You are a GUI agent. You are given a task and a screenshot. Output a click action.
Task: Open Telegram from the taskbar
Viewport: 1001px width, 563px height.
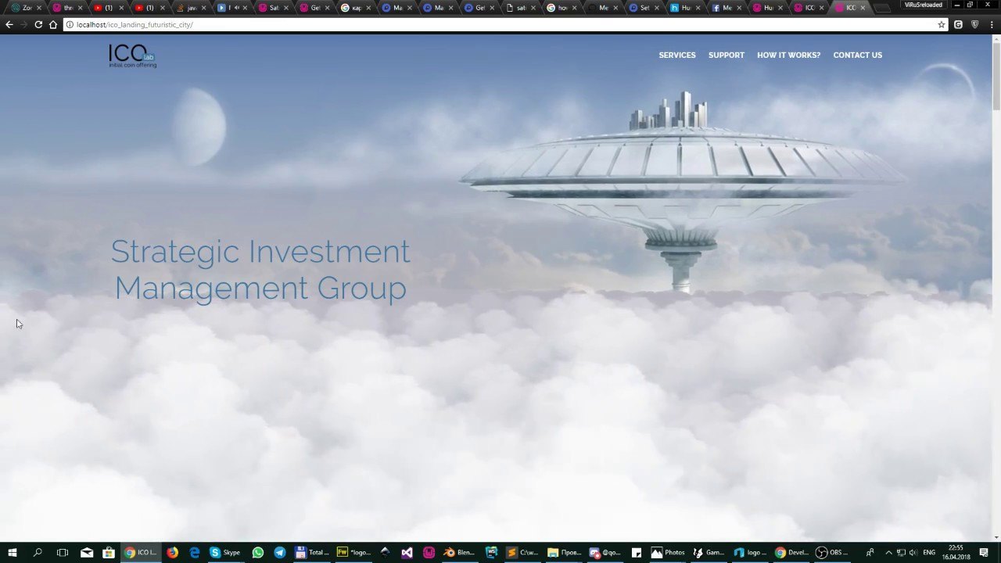279,552
